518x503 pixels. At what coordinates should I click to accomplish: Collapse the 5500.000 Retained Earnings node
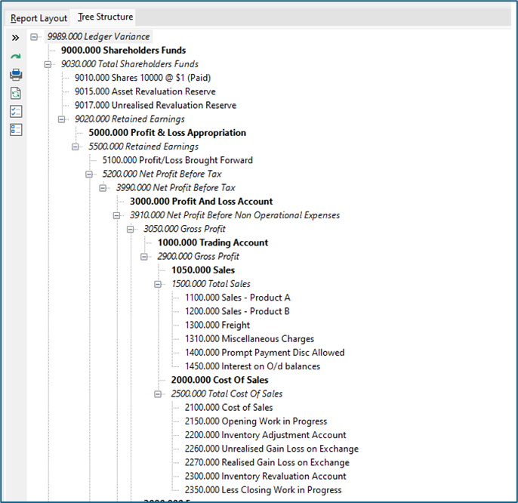coord(76,147)
